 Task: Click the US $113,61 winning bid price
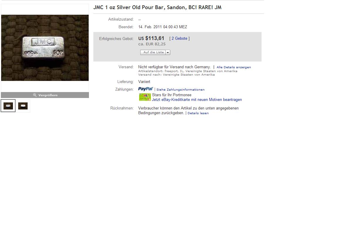(151, 38)
